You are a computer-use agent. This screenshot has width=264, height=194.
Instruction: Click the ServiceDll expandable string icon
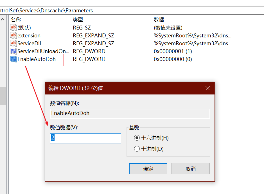[x=13, y=43]
